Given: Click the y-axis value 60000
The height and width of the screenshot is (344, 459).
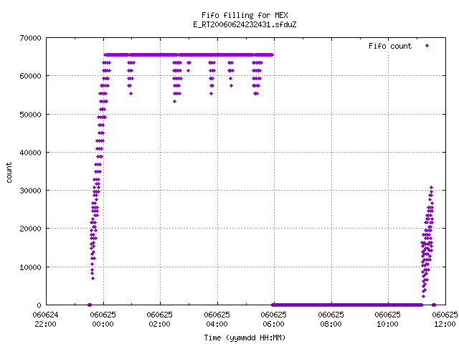Looking at the screenshot, I should pyautogui.click(x=30, y=76).
